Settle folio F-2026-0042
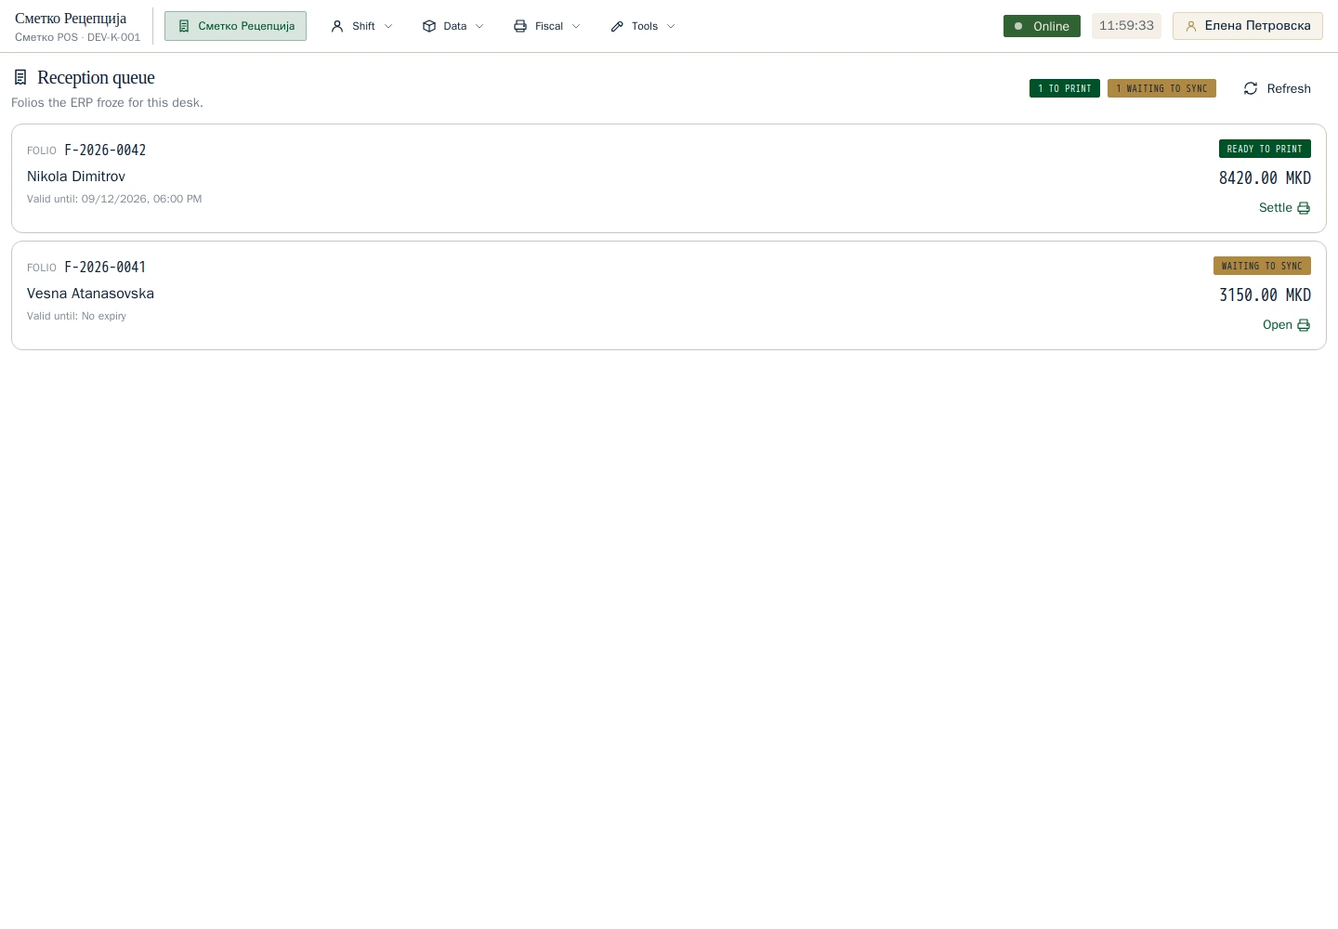This screenshot has width=1338, height=929. (1284, 208)
